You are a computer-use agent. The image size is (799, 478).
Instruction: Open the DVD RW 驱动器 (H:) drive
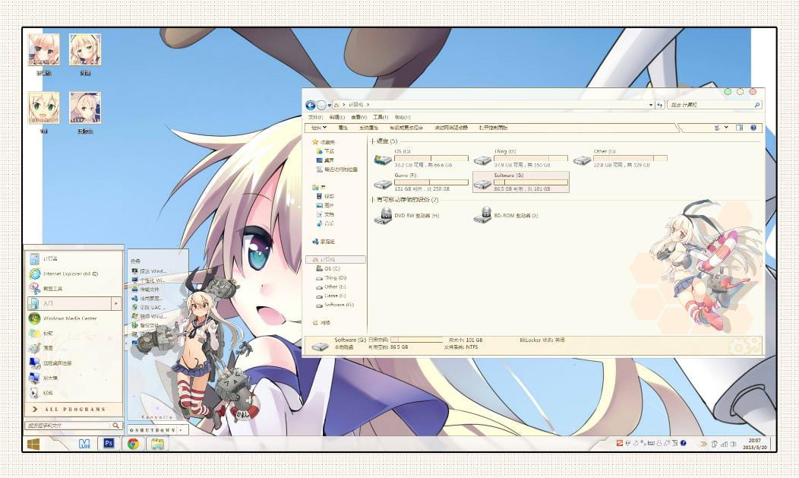tap(385, 216)
